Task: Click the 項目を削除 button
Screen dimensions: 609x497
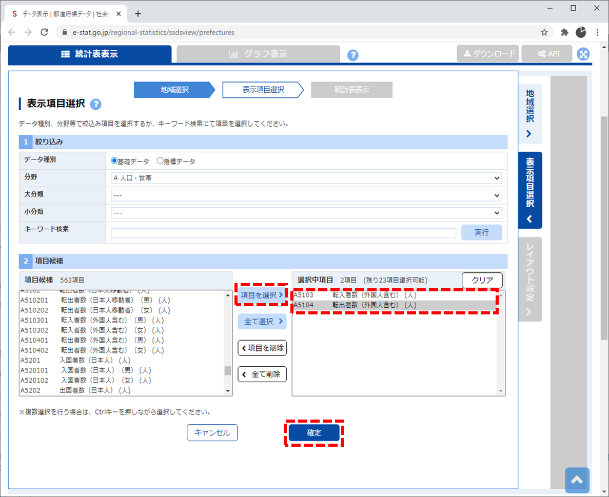Action: click(262, 348)
